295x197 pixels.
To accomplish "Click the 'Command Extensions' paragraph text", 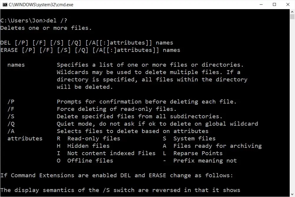I will (x=118, y=175).
